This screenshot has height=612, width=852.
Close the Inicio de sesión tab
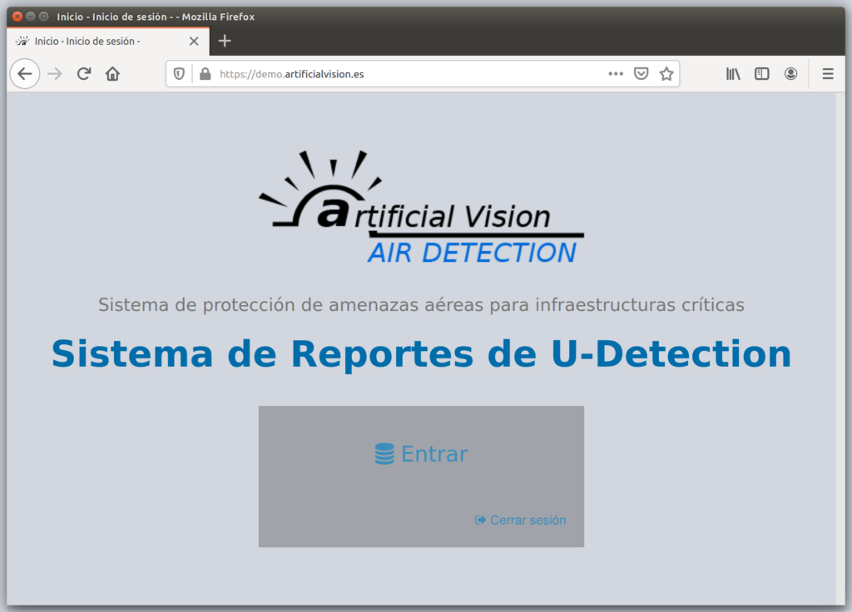194,42
